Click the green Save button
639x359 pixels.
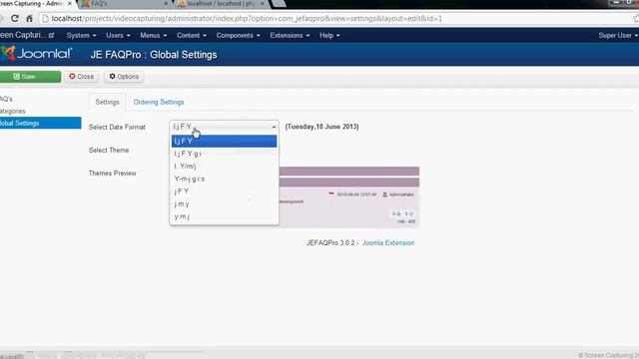pyautogui.click(x=30, y=77)
